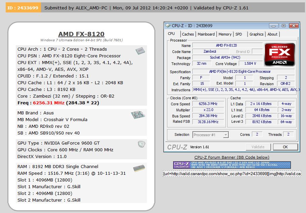Click the Ext. Family value 15
Screen dimensions: 306x213
pyautogui.click(x=201, y=84)
